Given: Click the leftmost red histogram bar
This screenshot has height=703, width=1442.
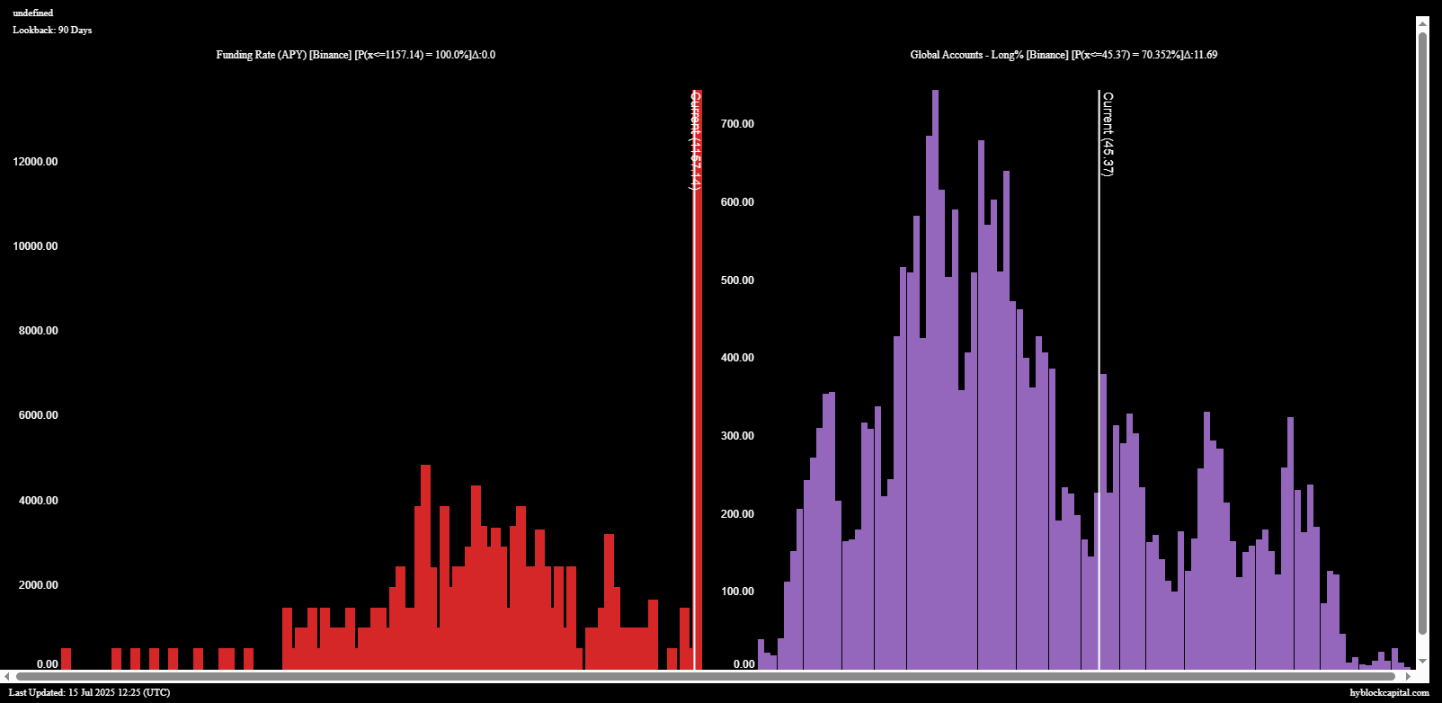Looking at the screenshot, I should [66, 659].
